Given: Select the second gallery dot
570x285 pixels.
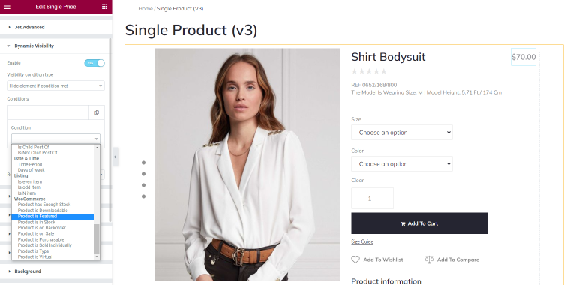Looking at the screenshot, I should [143, 174].
